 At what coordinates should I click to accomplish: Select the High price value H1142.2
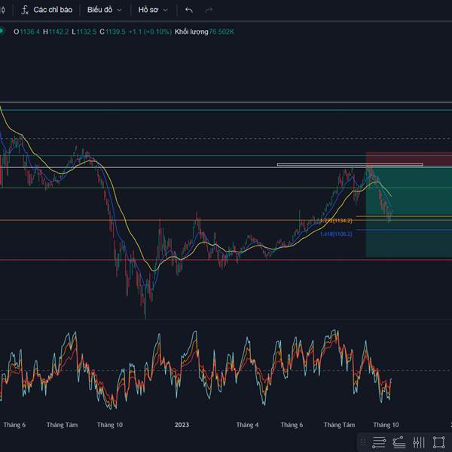click(56, 32)
